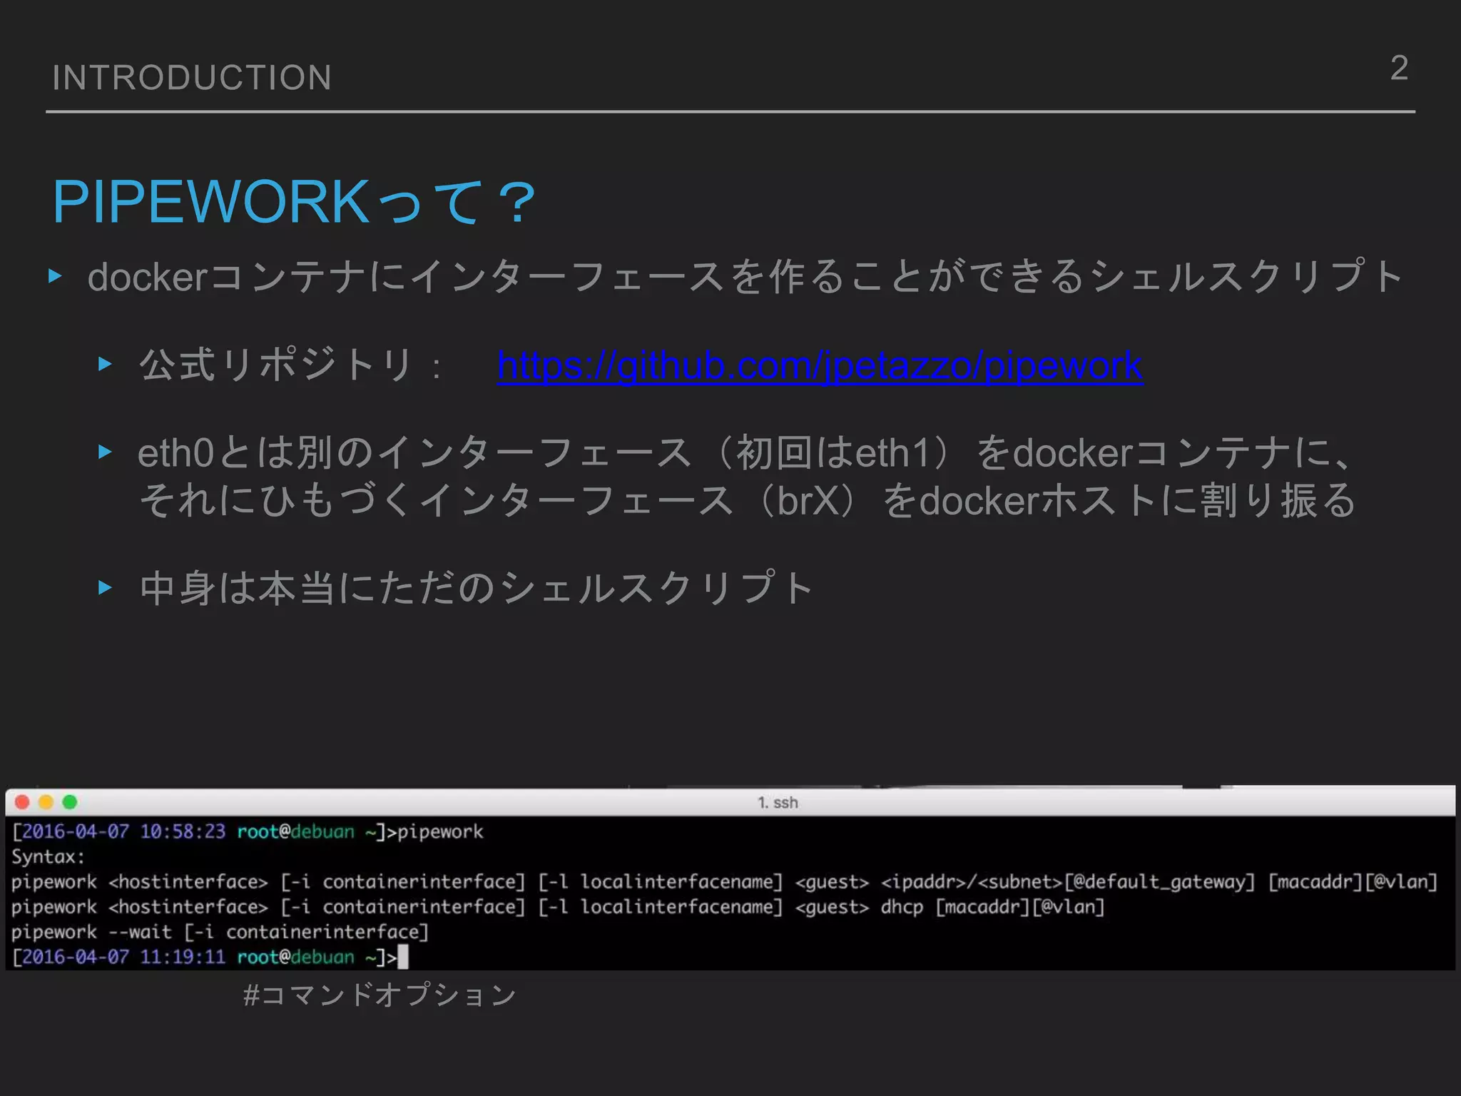The height and width of the screenshot is (1096, 1461).
Task: Click the terminal cursor at the 11:19:11 prompt
Action: 403,957
